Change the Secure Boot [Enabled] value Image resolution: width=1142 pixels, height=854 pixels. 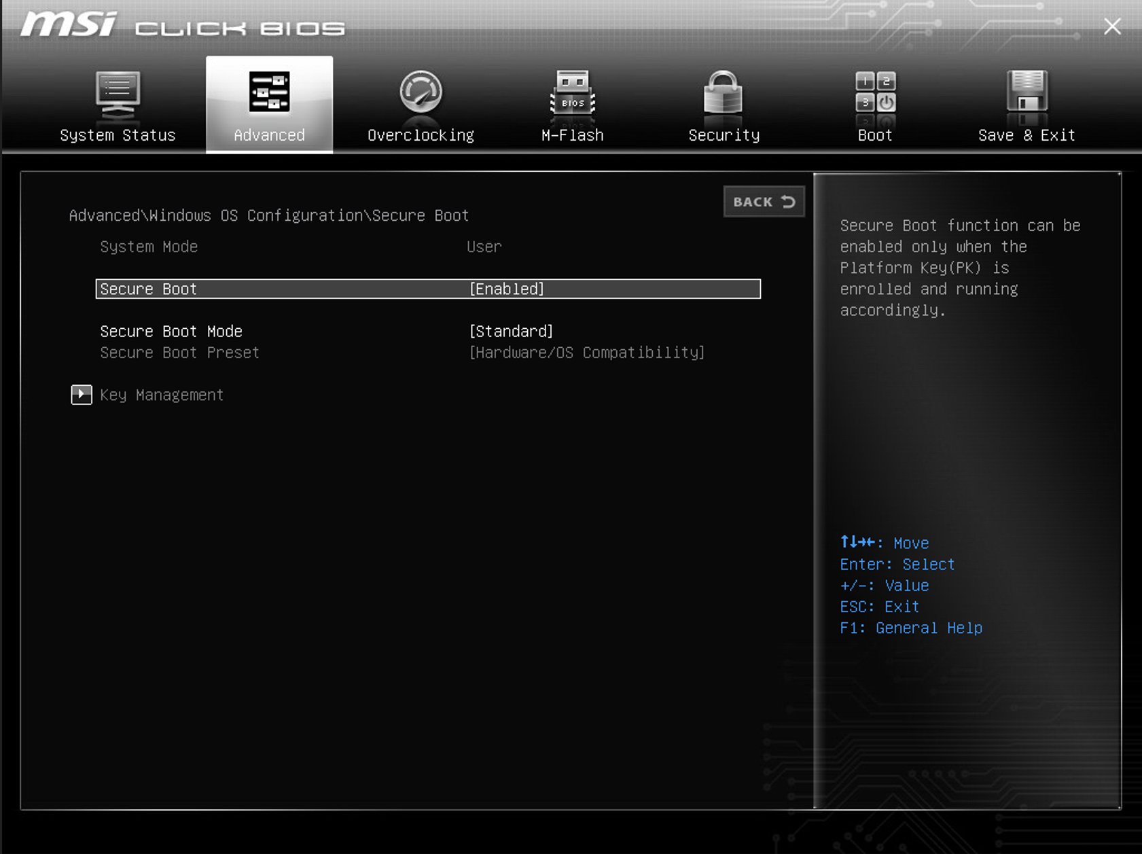(507, 289)
